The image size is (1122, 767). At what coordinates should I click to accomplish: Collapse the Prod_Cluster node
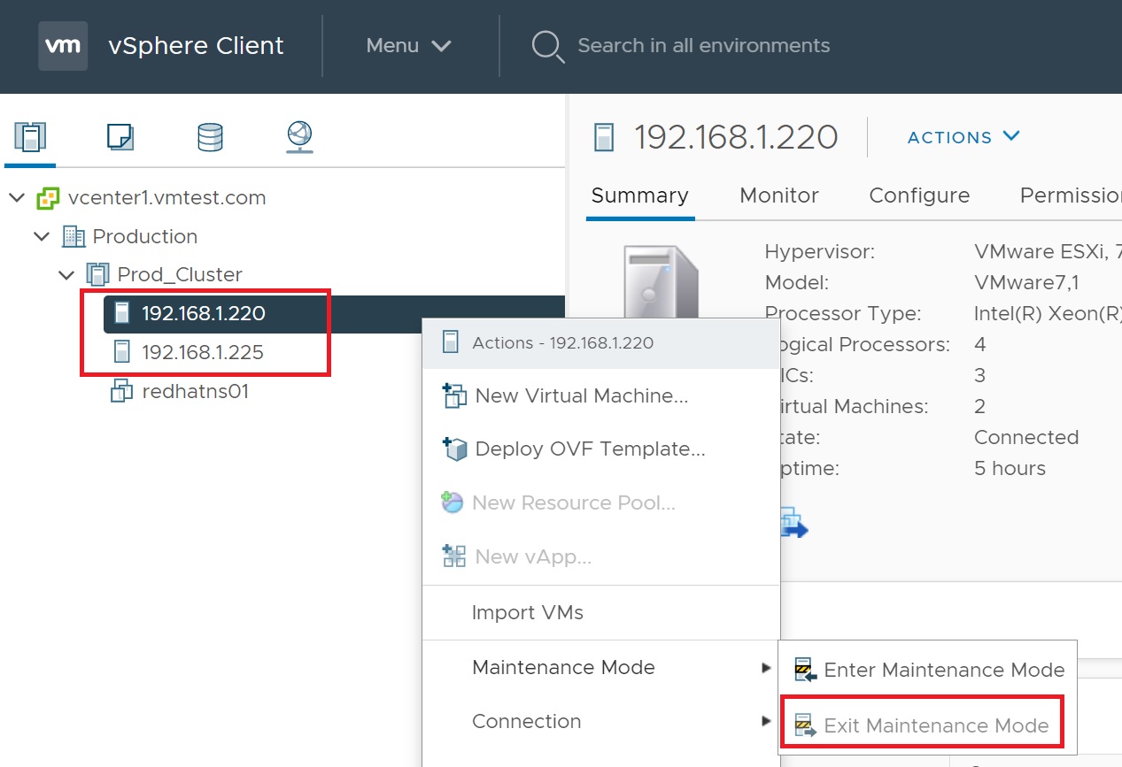tap(66, 275)
